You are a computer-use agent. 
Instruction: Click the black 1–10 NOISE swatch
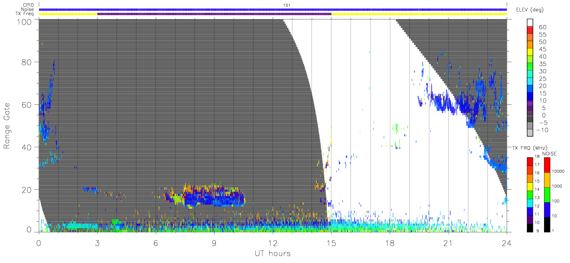547,225
